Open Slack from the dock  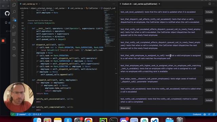[144, 120]
